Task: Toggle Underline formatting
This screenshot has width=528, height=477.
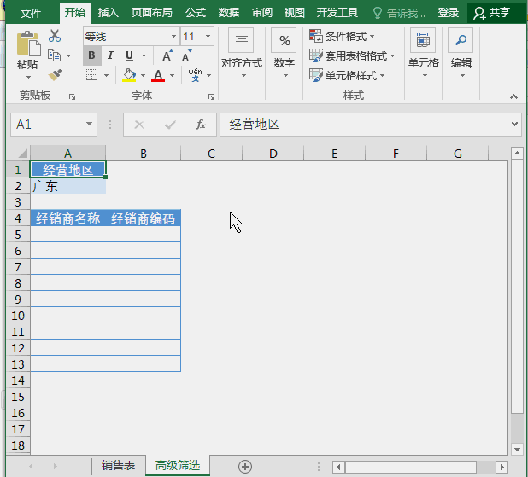Action: pyautogui.click(x=129, y=55)
